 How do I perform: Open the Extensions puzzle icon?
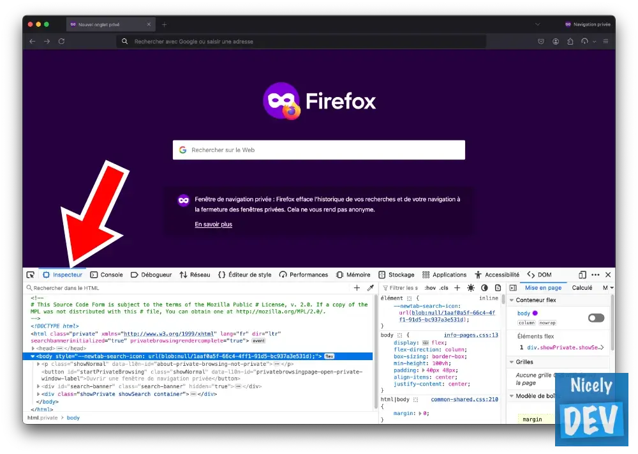[570, 41]
